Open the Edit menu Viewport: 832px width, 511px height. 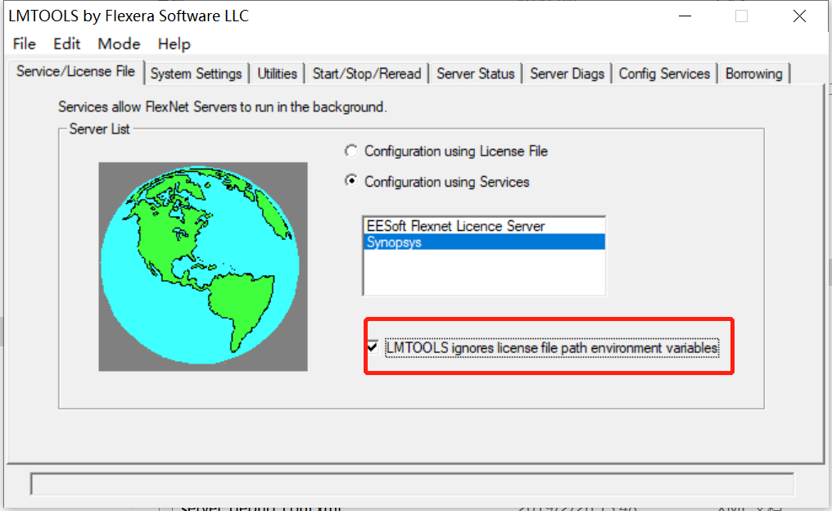pos(67,44)
